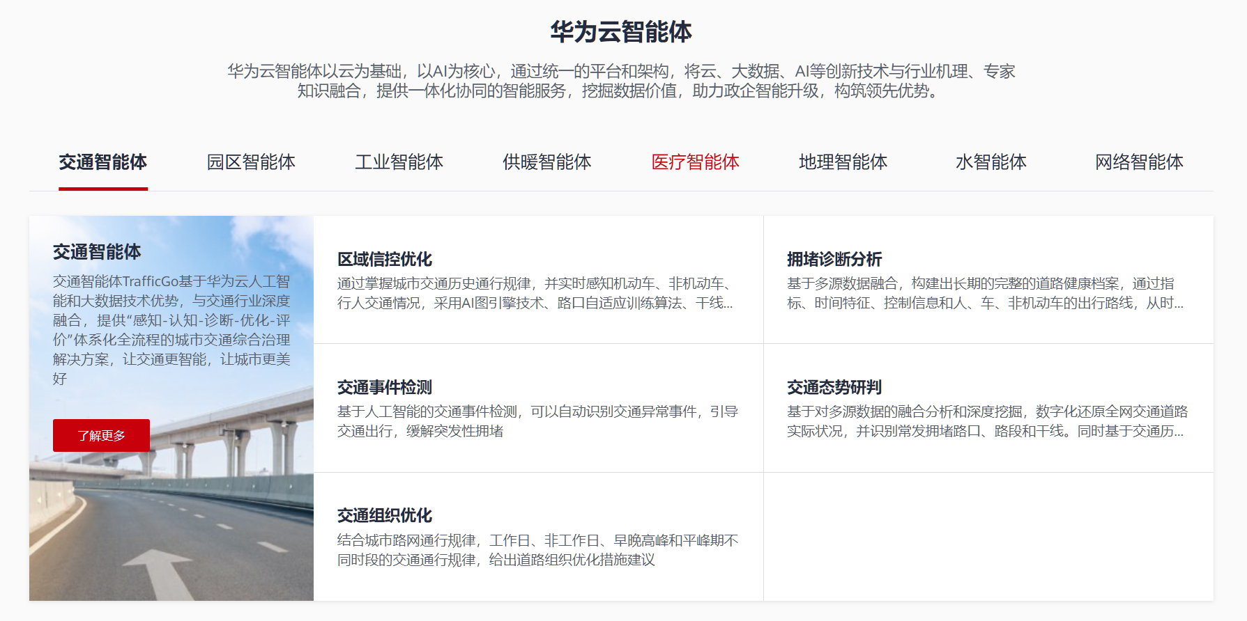Click the description starting 基于人工智能的交通事件检测
Viewport: 1247px width, 621px height.
click(537, 421)
